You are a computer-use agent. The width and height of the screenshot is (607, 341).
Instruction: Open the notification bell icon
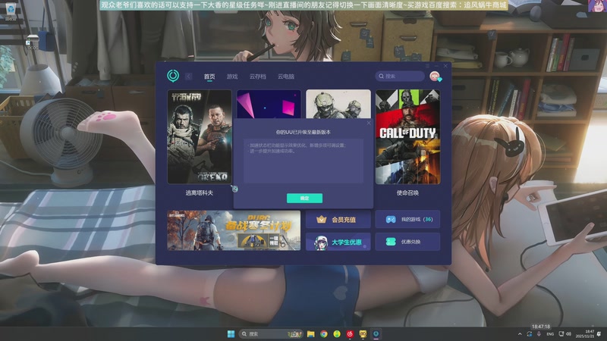pyautogui.click(x=599, y=334)
